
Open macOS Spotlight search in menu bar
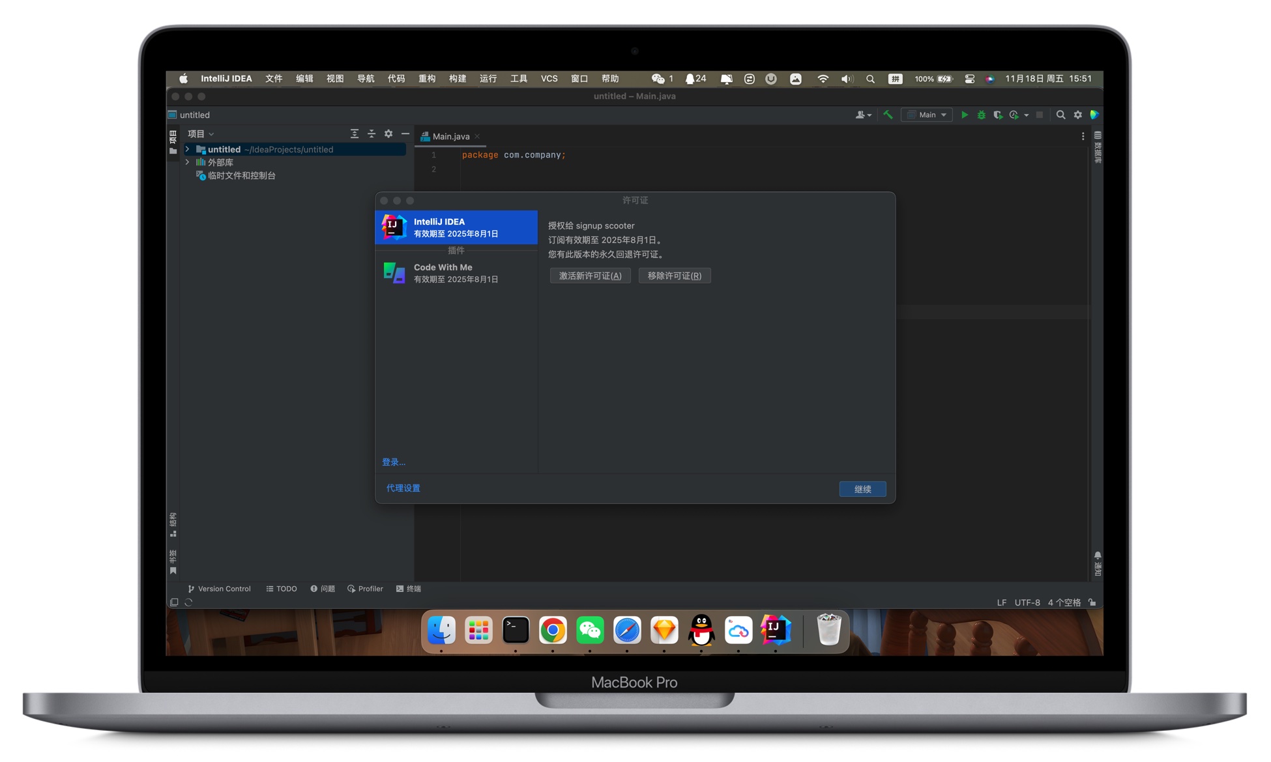tap(870, 79)
